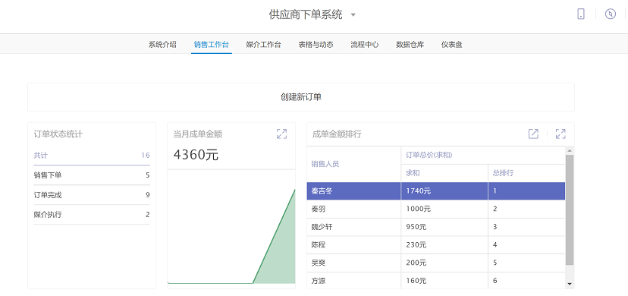Image resolution: width=628 pixels, height=296 pixels.
Task: Switch to the 系统介绍 tab
Action: (x=162, y=45)
